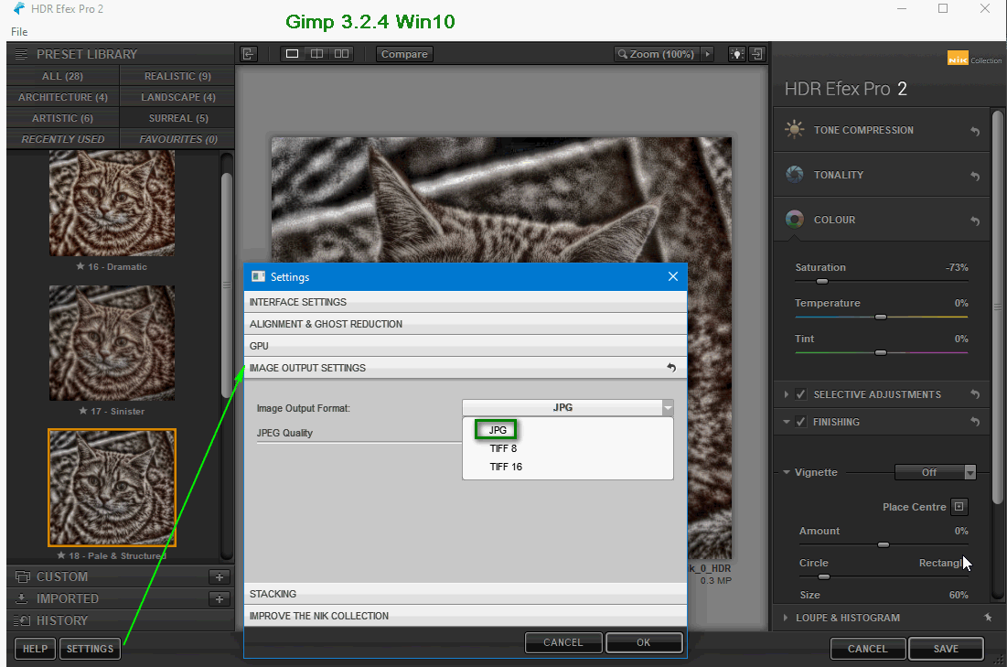Show Recently Used presets
This screenshot has height=667, width=1007.
click(62, 139)
